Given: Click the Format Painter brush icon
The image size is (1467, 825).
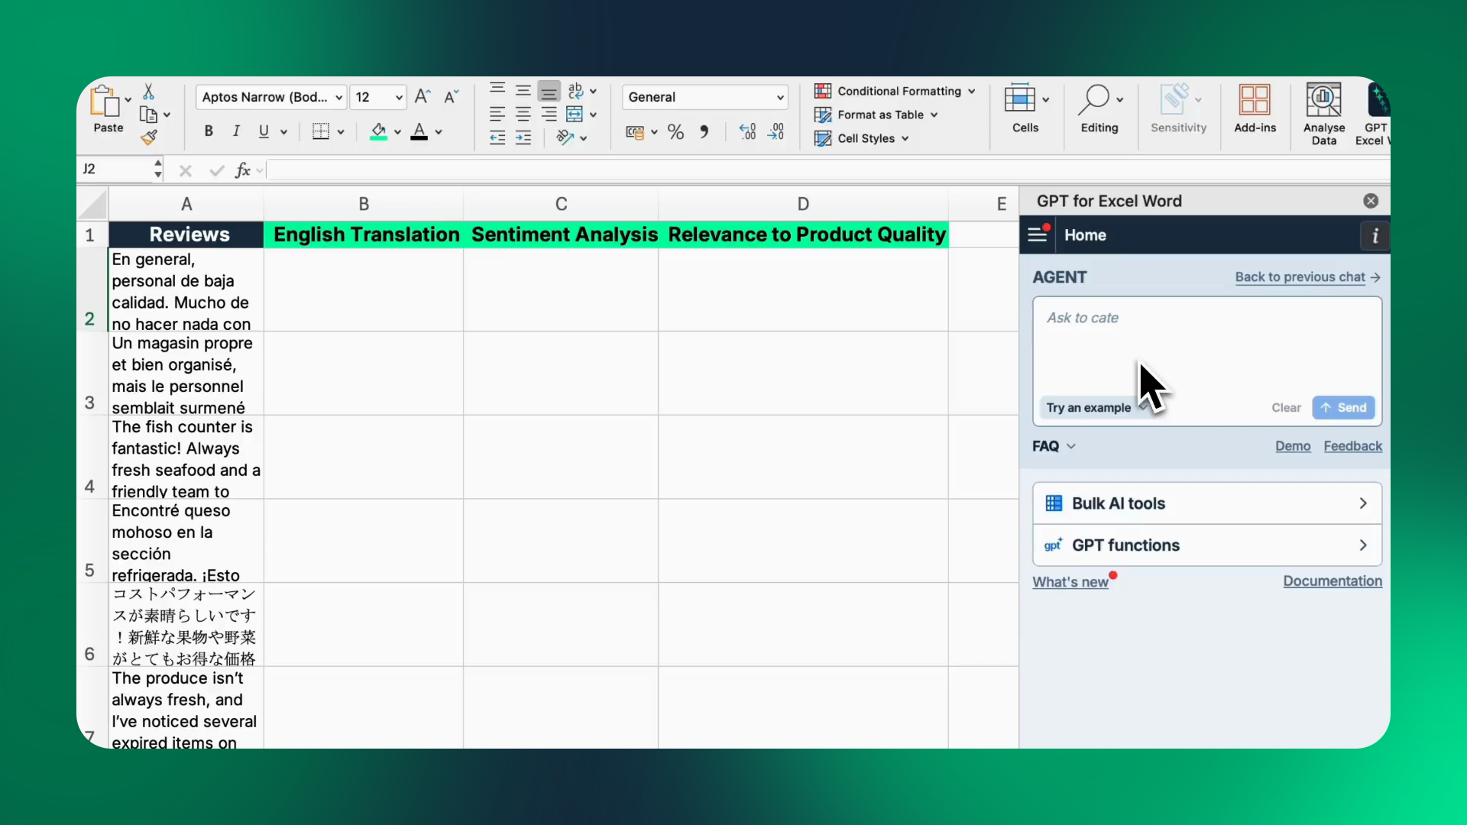Looking at the screenshot, I should pyautogui.click(x=149, y=137).
